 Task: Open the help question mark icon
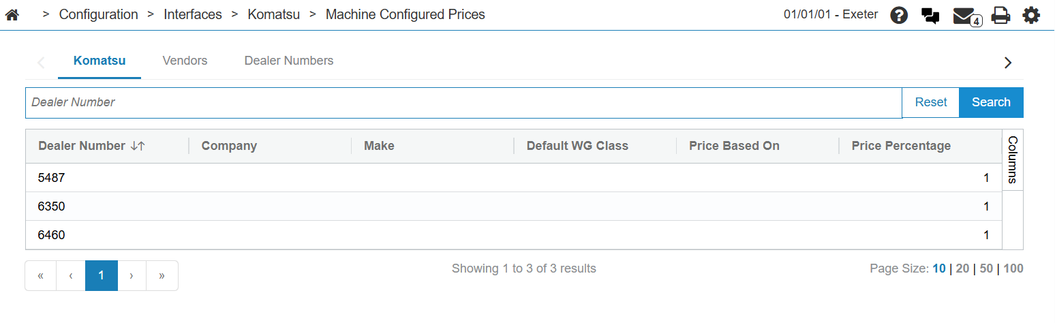click(899, 15)
